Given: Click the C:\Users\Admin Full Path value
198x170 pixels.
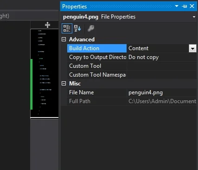Looking at the screenshot, I should [162, 101].
